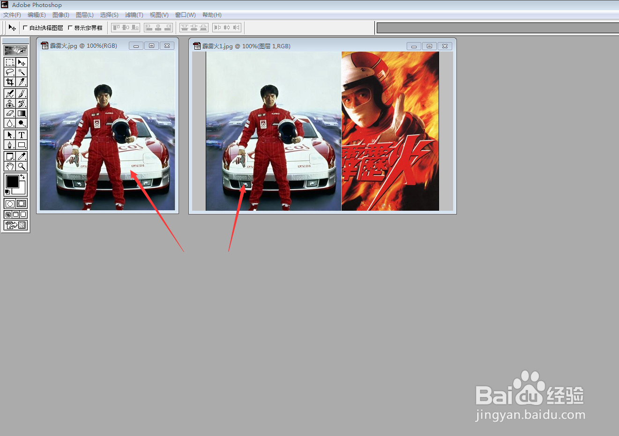Select the Rectangle shape tool
Screen dimensions: 619x436
(22, 145)
